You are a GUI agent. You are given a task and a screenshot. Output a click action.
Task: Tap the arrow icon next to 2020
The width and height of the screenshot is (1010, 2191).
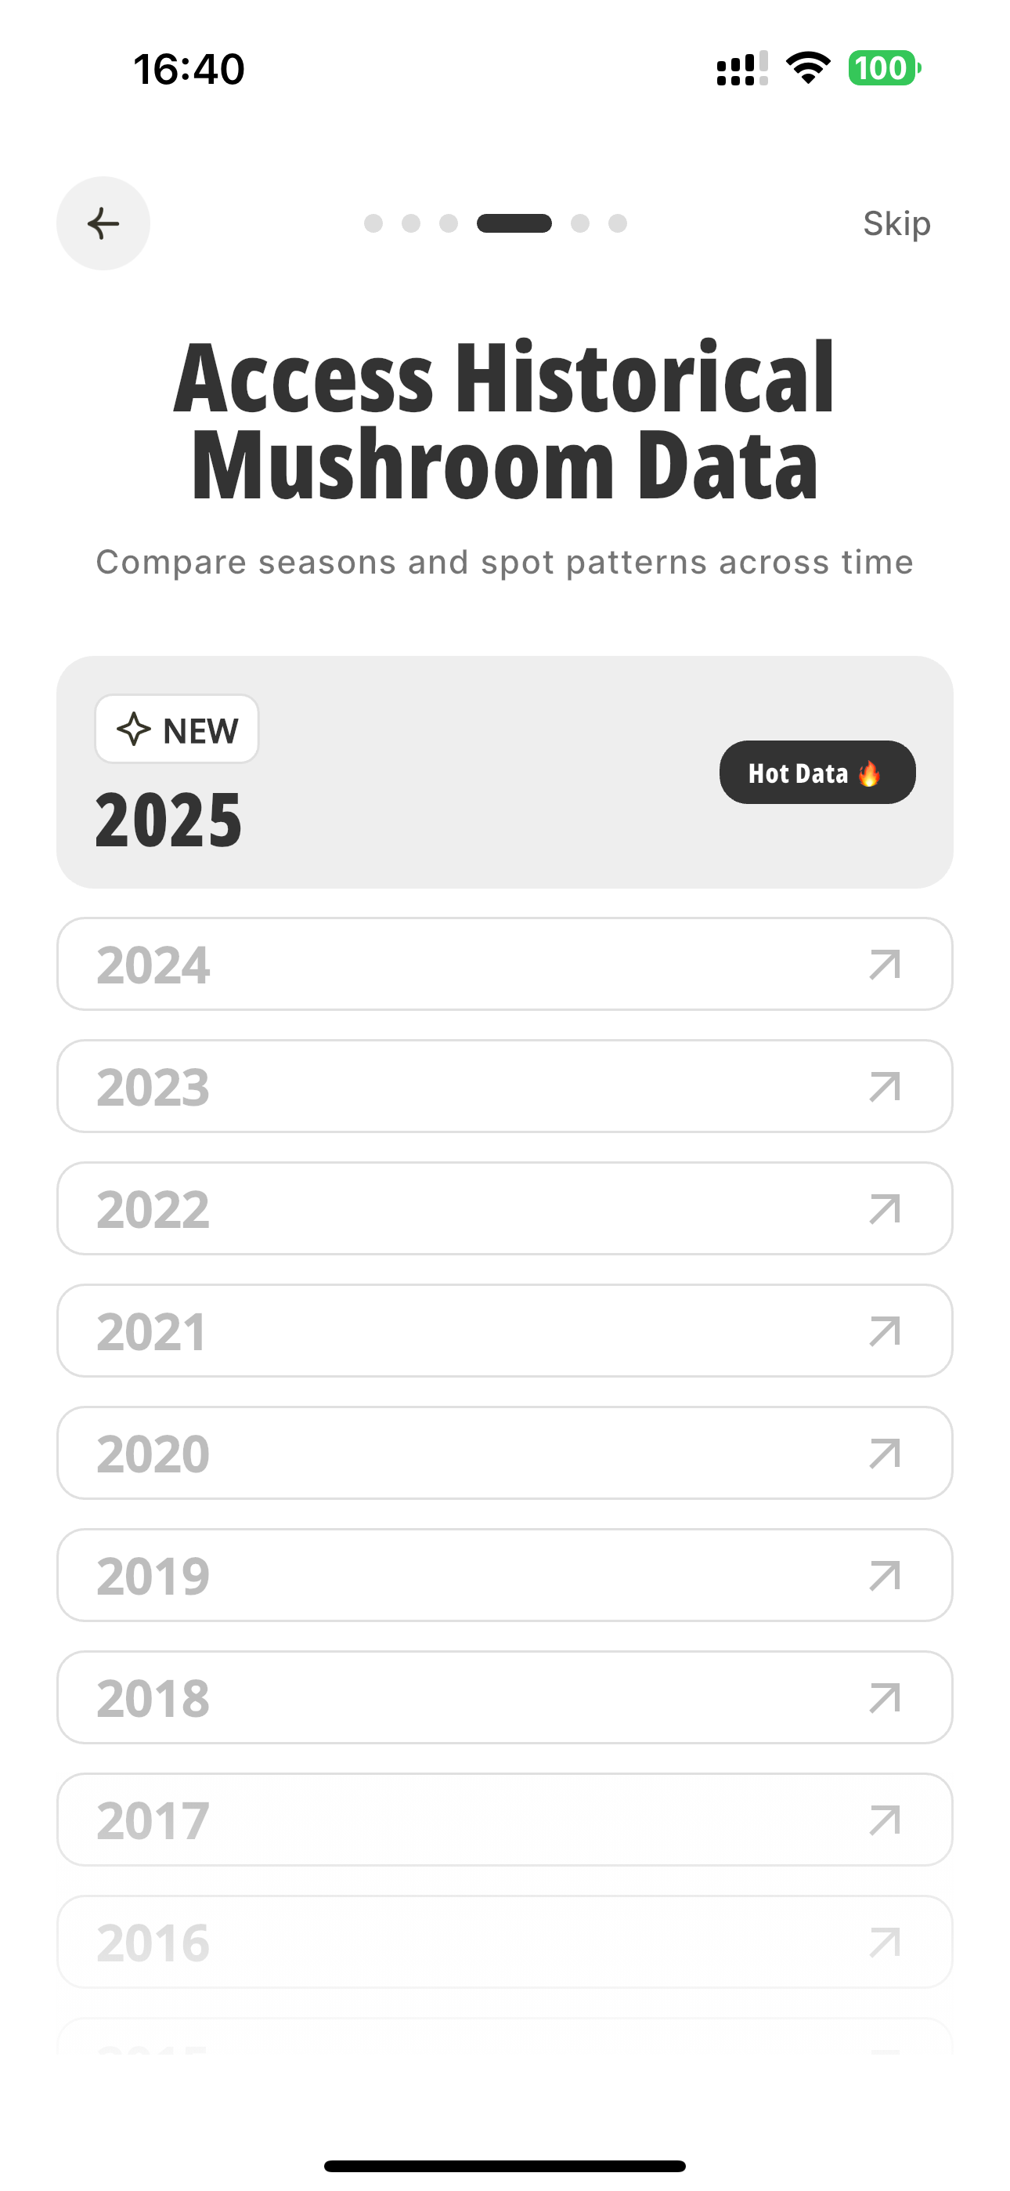pyautogui.click(x=884, y=1454)
